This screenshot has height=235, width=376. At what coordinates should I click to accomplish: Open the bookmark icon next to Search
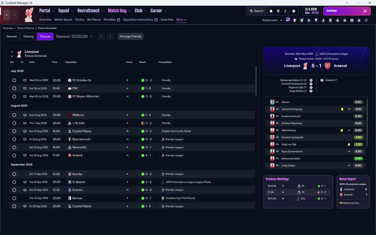tap(271, 11)
